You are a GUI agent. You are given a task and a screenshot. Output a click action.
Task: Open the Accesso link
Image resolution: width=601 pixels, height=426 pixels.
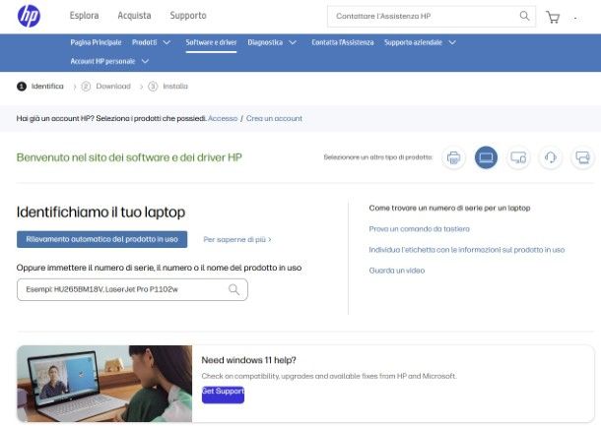[223, 119]
